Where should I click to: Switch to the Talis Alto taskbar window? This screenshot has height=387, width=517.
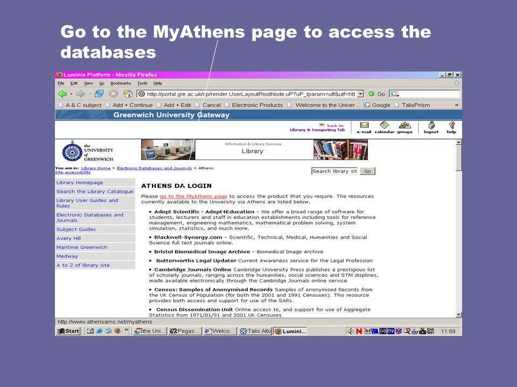[255, 331]
